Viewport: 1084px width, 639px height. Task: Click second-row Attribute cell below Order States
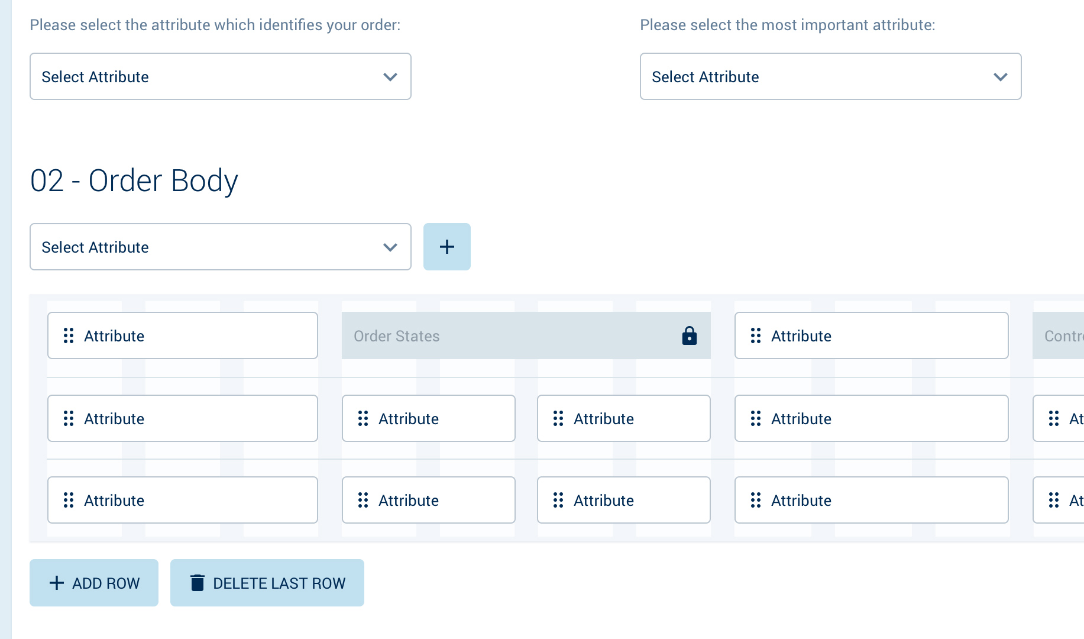point(428,418)
